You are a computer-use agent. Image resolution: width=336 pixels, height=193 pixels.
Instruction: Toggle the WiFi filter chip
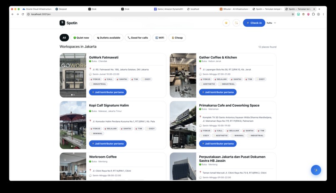click(x=160, y=38)
